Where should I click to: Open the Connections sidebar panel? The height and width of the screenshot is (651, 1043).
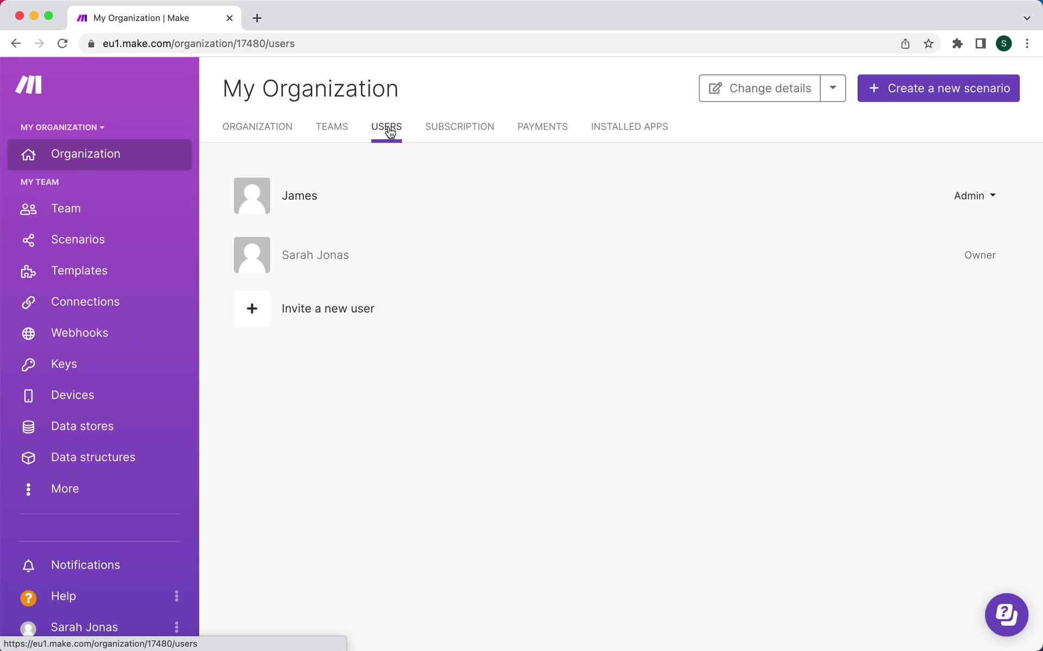[x=85, y=301]
